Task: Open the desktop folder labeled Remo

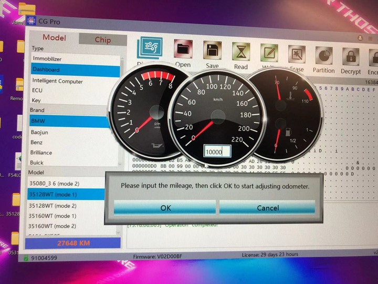Action: (20, 85)
